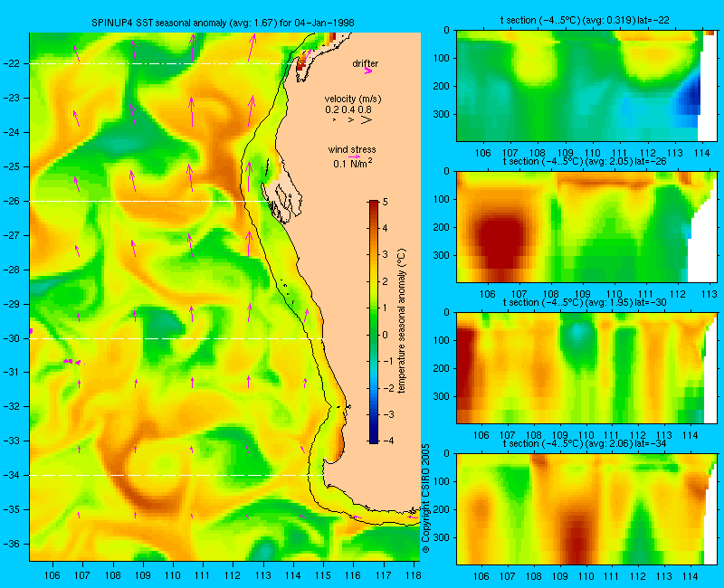Click the Copyright CSIRO 2005 text
Viewport: 724px width, 588px height.
click(x=425, y=498)
